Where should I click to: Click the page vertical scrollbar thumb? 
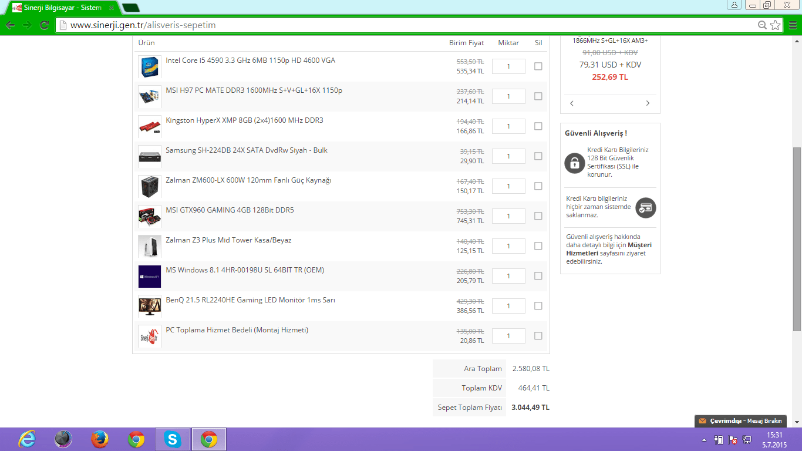797,239
